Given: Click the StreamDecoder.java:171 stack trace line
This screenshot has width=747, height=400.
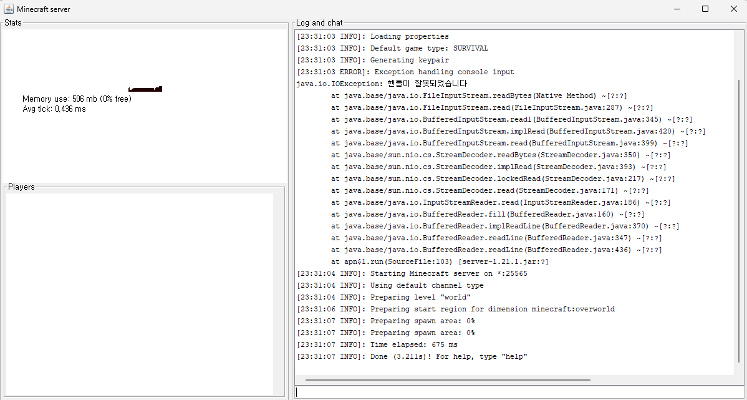Looking at the screenshot, I should (x=489, y=191).
